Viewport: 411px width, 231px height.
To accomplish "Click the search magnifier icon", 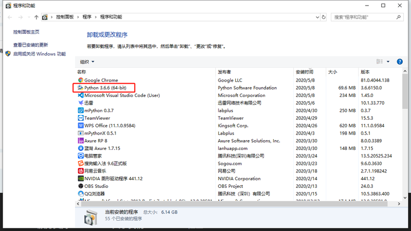I will point(399,17).
